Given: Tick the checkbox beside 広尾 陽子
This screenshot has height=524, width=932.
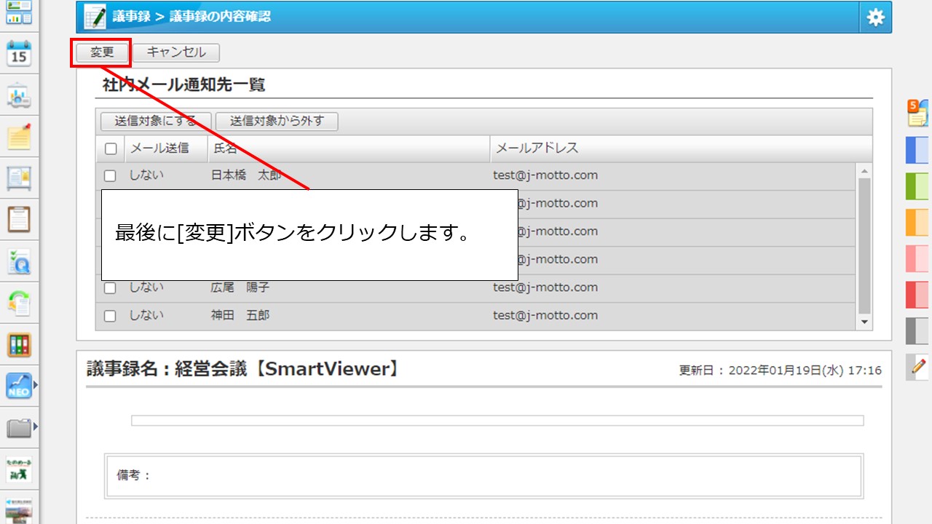Looking at the screenshot, I should (111, 288).
